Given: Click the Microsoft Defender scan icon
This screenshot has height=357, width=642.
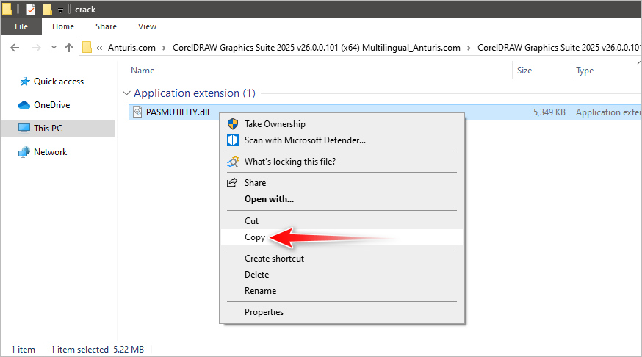Looking at the screenshot, I should [x=233, y=140].
